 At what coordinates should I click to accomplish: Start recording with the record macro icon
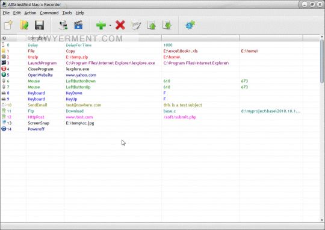coord(63,25)
